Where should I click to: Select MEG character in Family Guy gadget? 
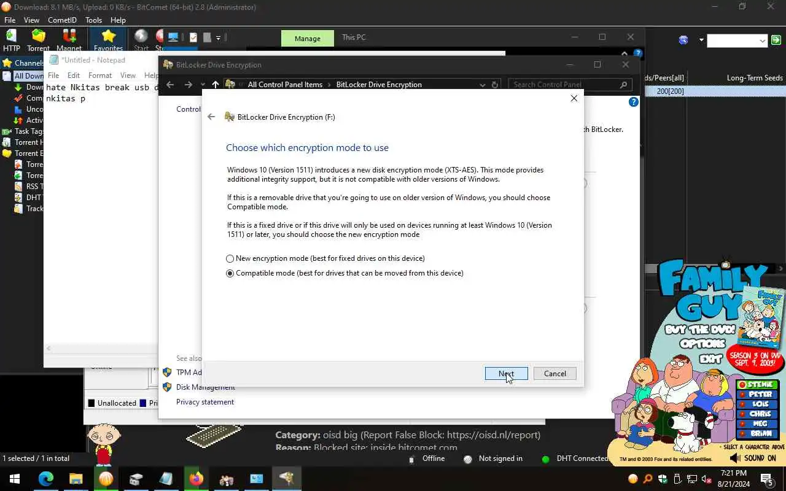point(757,424)
